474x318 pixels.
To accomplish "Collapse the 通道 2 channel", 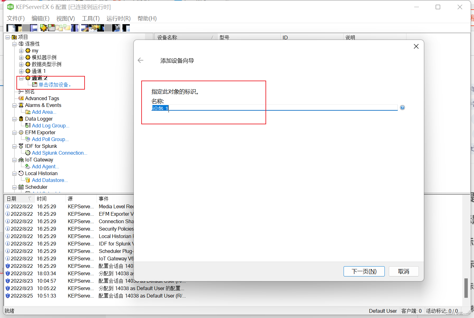I will click(x=21, y=78).
